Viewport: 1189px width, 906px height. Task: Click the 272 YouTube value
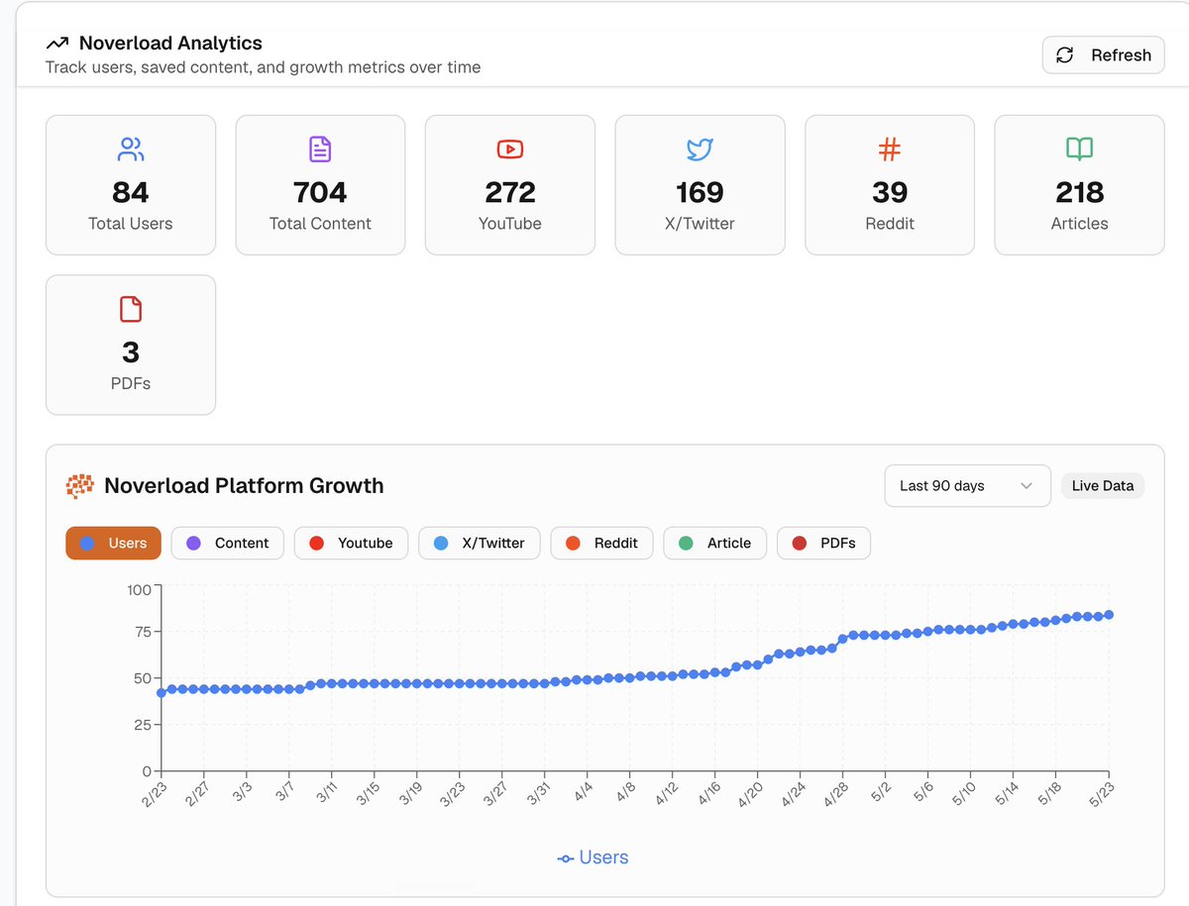pos(510,192)
